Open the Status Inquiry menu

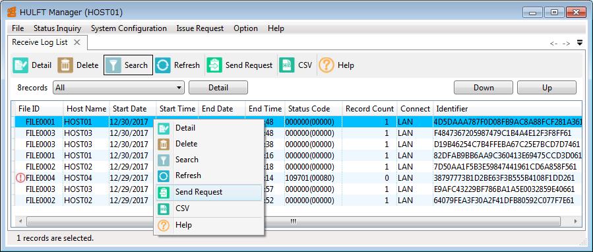[57, 28]
